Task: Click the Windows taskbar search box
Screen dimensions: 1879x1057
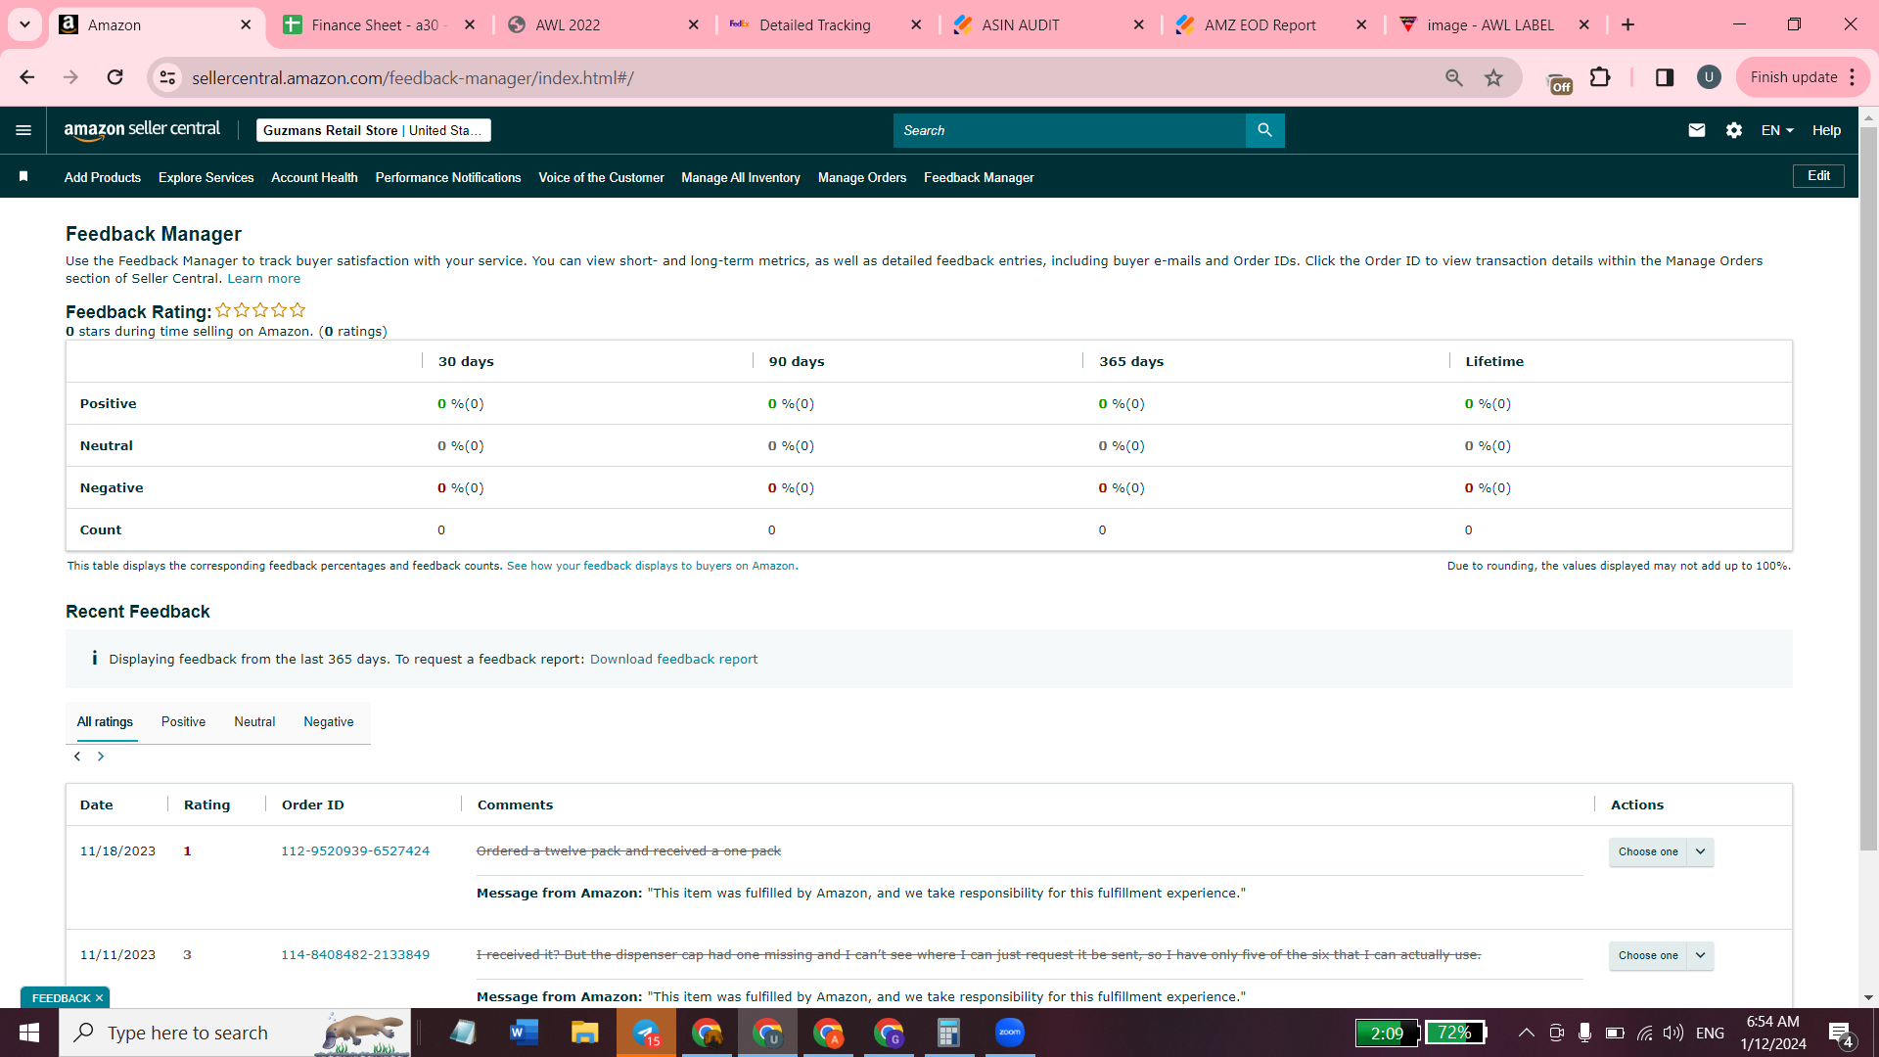Action: click(x=235, y=1033)
